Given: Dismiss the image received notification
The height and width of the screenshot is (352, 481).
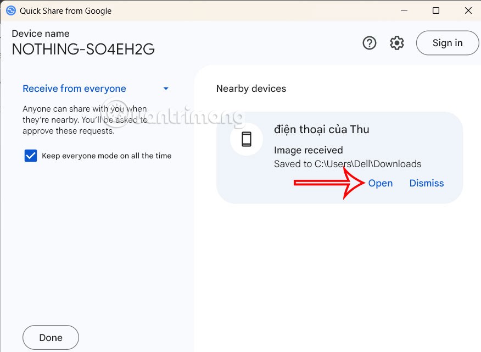Looking at the screenshot, I should pyautogui.click(x=427, y=183).
